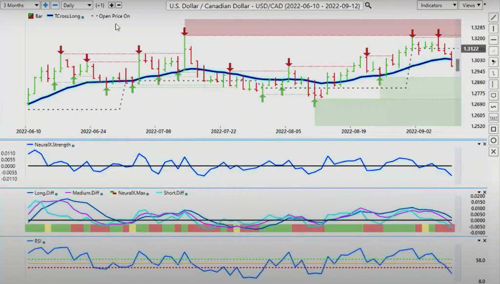Select the comment callout tool
Image resolution: width=500 pixels, height=284 pixels.
tap(493, 95)
